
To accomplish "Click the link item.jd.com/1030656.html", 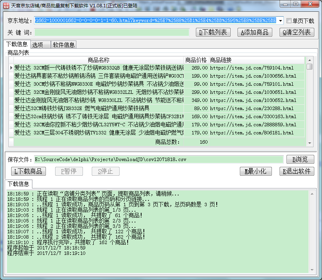I will coord(253,76).
